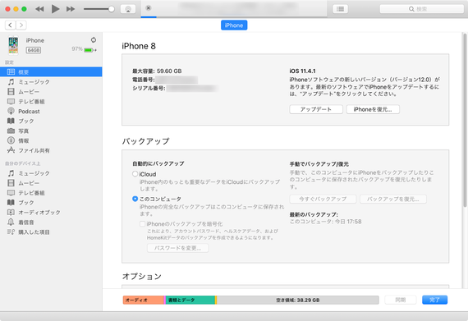Open 着信音 in the sidebar
This screenshot has width=468, height=321.
[x=51, y=222]
